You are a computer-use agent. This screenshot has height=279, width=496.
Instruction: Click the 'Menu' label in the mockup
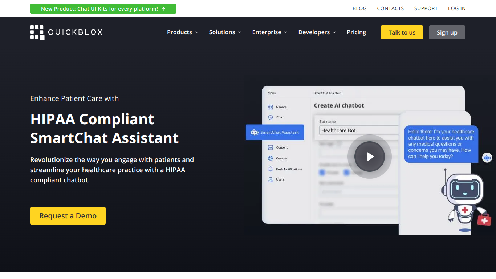(272, 93)
